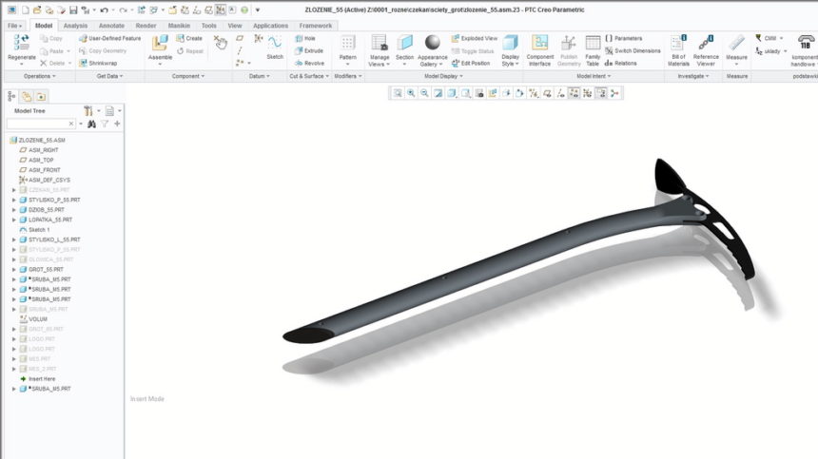This screenshot has width=818, height=459.
Task: Expand STYLISKO_L_55.PRT node
Action: [x=14, y=239]
